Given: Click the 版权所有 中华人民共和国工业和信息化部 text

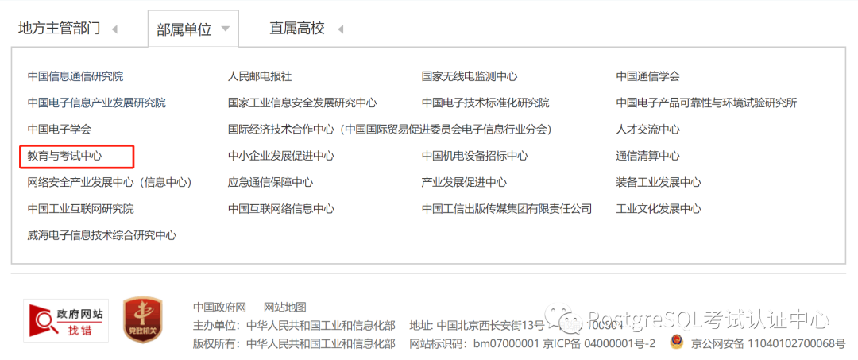Looking at the screenshot, I should 294,343.
